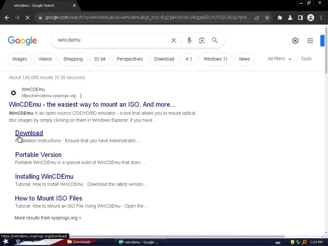Viewport: 328px width, 246px height.
Task: Open the taskbar start star icon
Action: (6, 242)
